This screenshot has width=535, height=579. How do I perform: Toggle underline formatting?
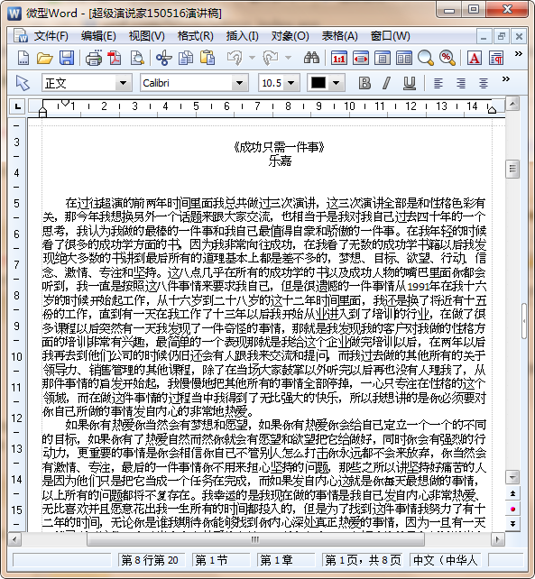point(409,83)
